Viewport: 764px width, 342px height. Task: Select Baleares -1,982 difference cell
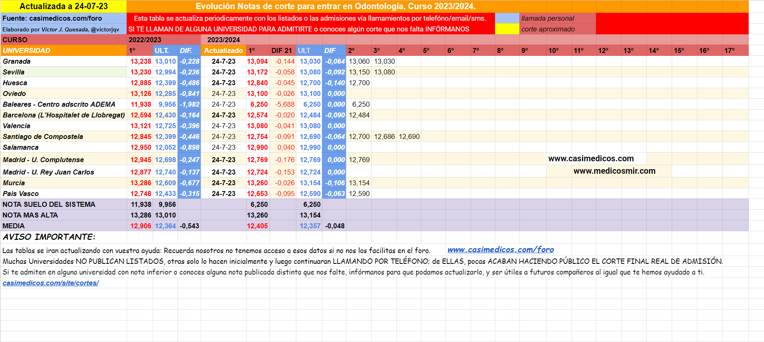(x=189, y=104)
